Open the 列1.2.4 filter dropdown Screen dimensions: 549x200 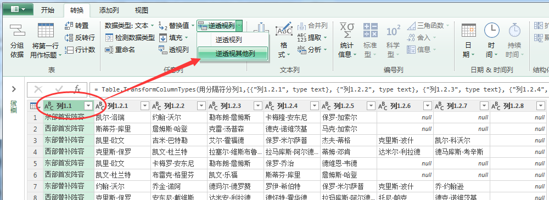(315, 106)
